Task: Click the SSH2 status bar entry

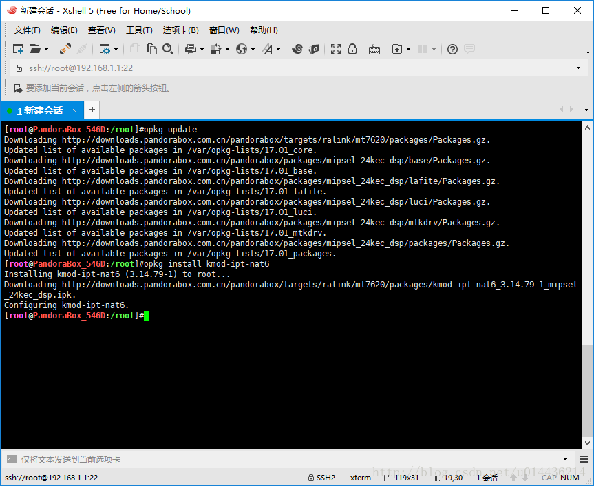Action: [x=321, y=478]
